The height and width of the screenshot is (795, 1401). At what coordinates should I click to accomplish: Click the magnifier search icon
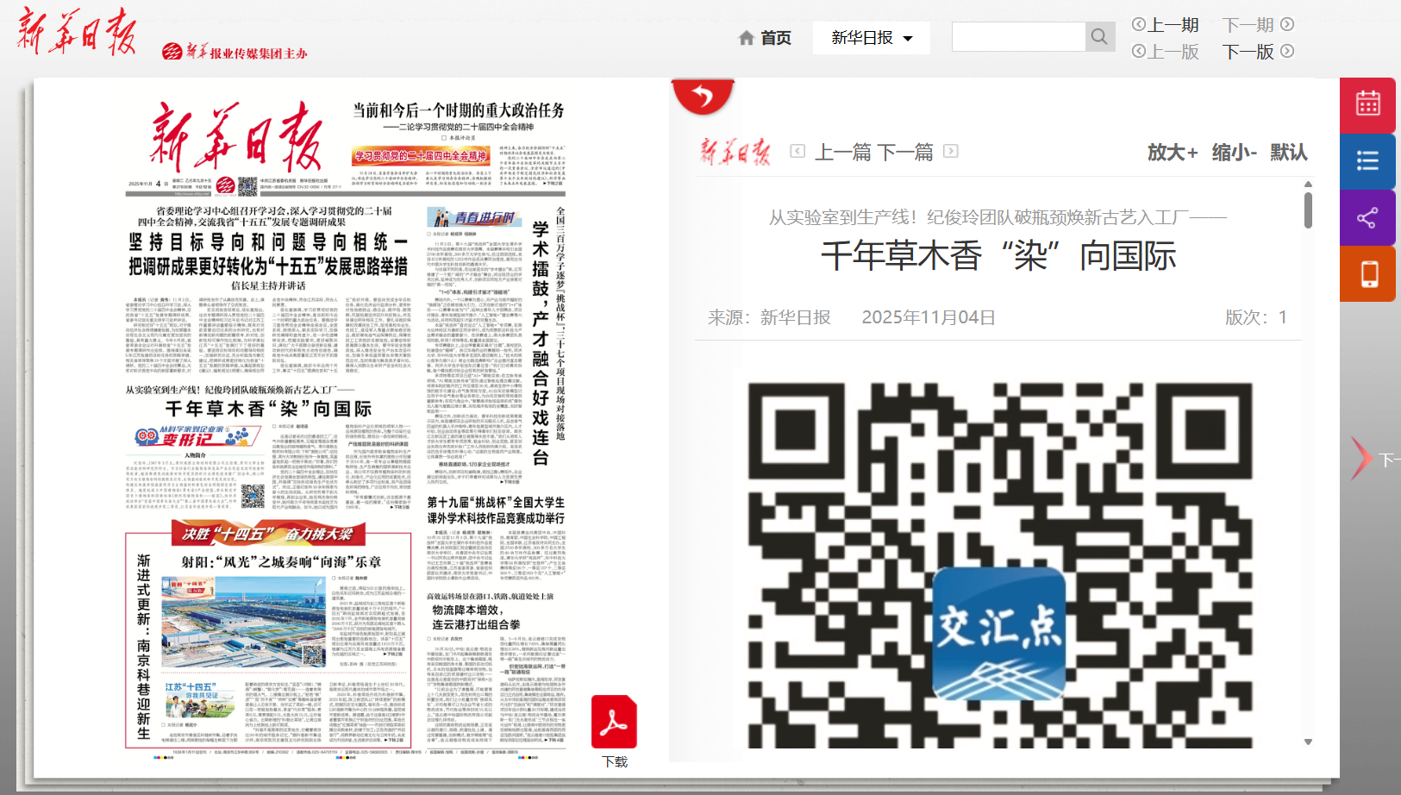1099,37
